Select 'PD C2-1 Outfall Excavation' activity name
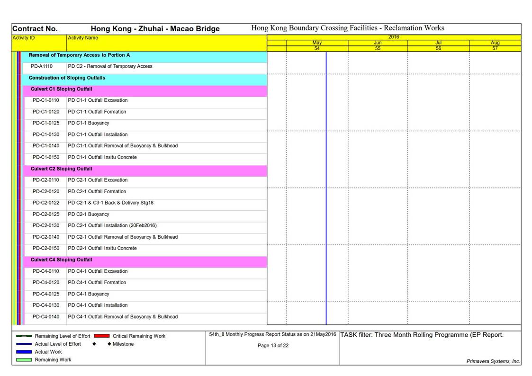This screenshot has height=376, width=532. coord(98,180)
